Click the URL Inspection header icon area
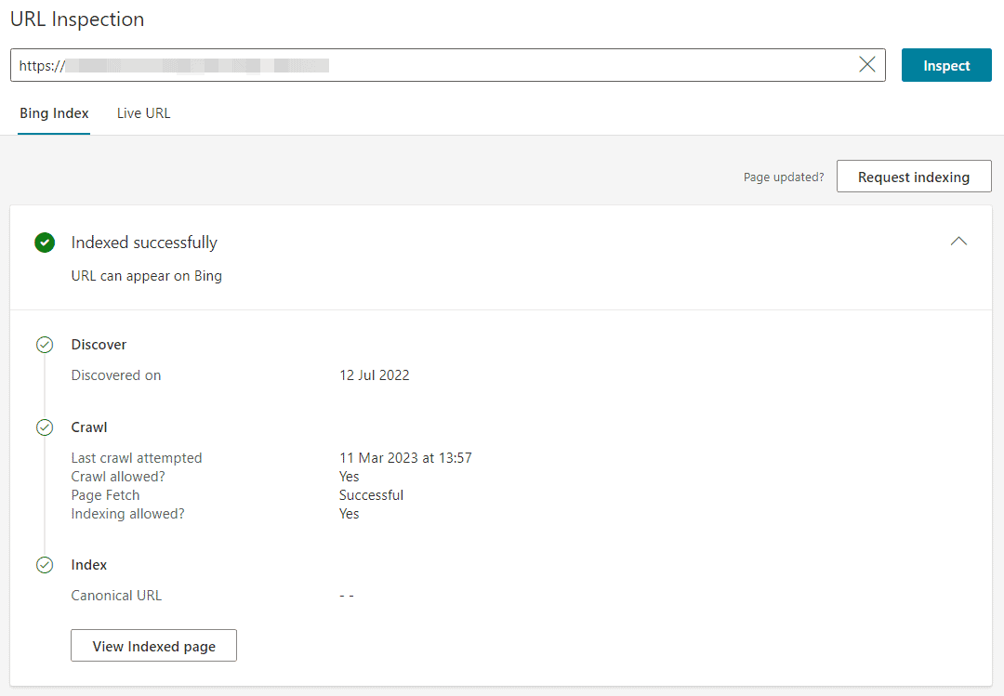The width and height of the screenshot is (1004, 696). 77,19
